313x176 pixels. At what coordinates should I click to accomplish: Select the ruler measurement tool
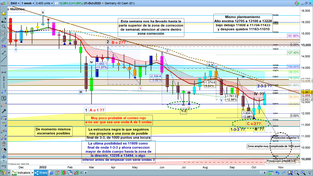pyautogui.click(x=4, y=40)
